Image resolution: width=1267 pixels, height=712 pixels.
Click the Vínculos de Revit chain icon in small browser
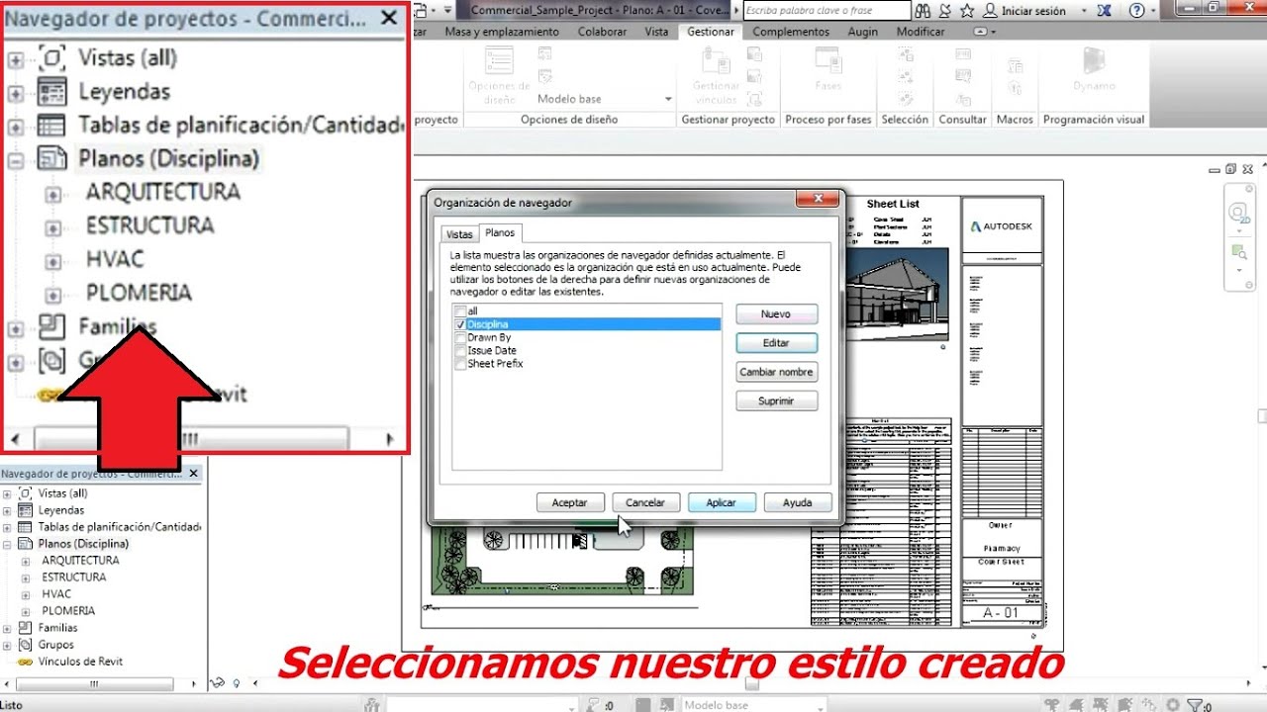pos(26,662)
